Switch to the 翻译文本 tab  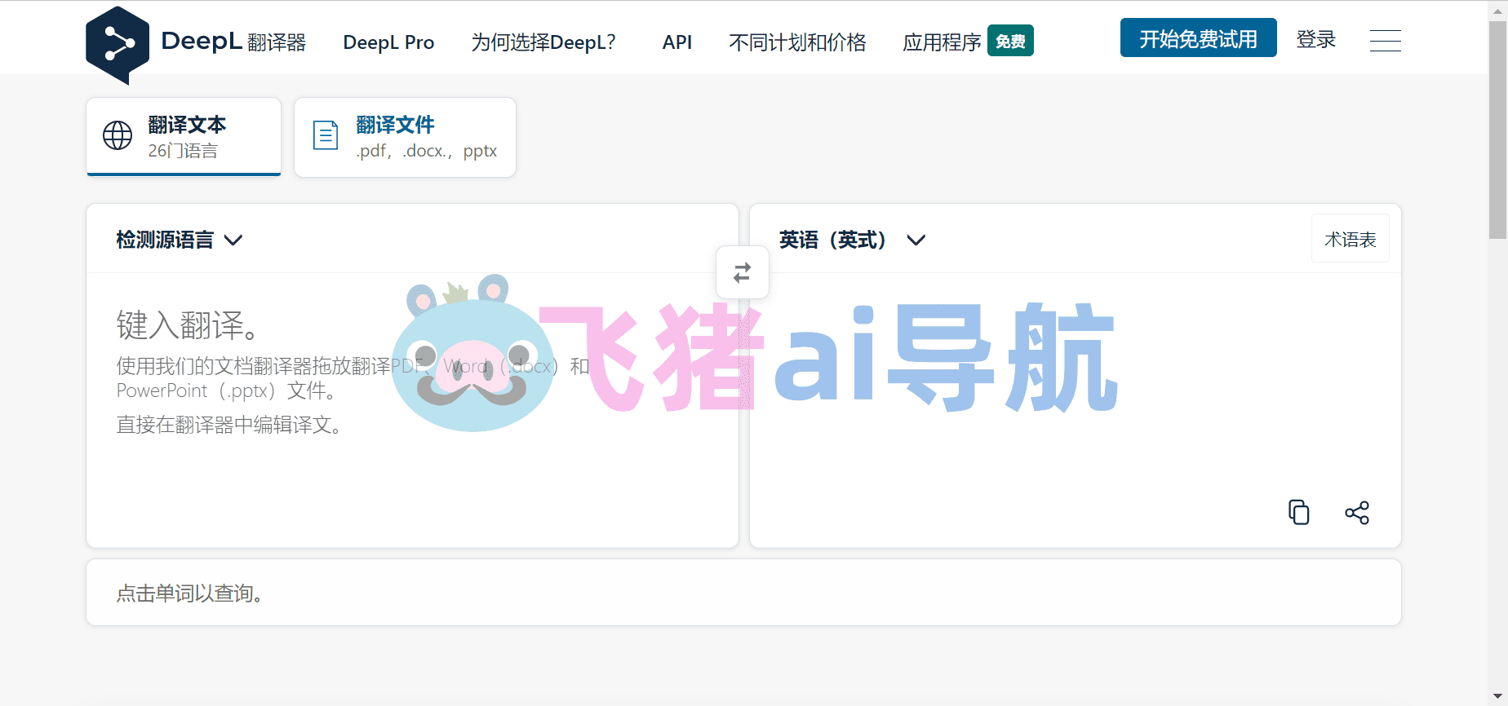click(184, 137)
